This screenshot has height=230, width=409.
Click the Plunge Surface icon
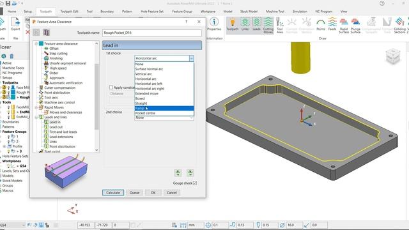355,26
